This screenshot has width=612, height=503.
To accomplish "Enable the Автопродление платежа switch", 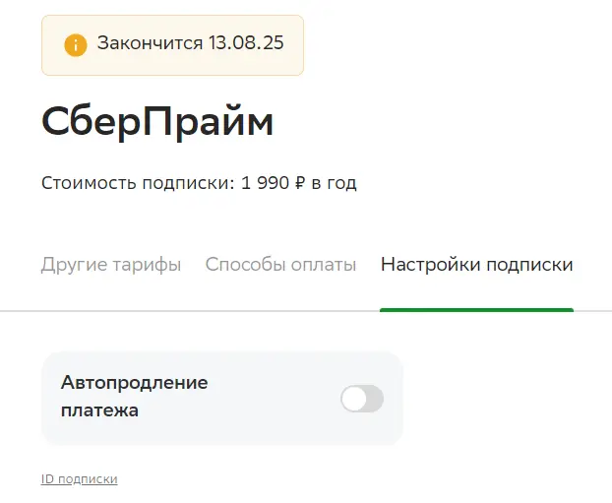I will coord(362,399).
